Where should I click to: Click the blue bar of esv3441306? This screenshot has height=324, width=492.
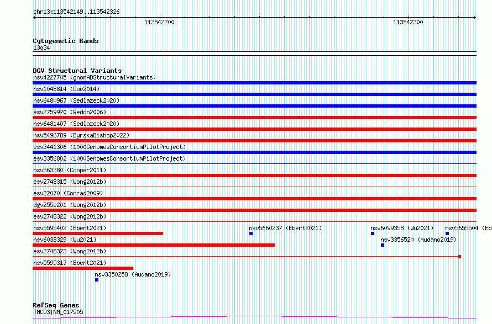coord(254,152)
